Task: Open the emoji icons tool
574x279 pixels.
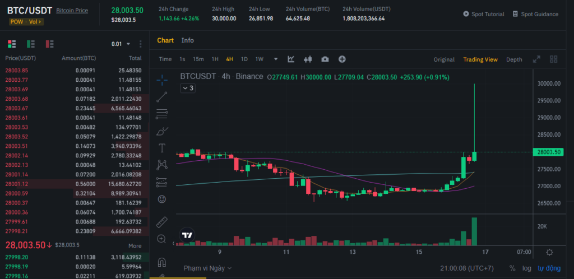Action: [162, 199]
